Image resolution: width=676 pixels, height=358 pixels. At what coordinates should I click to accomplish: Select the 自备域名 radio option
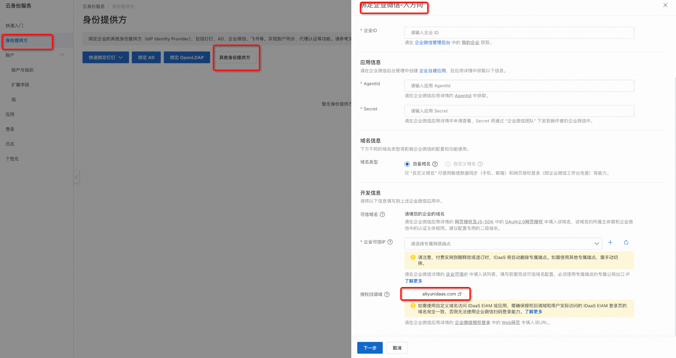pos(407,164)
